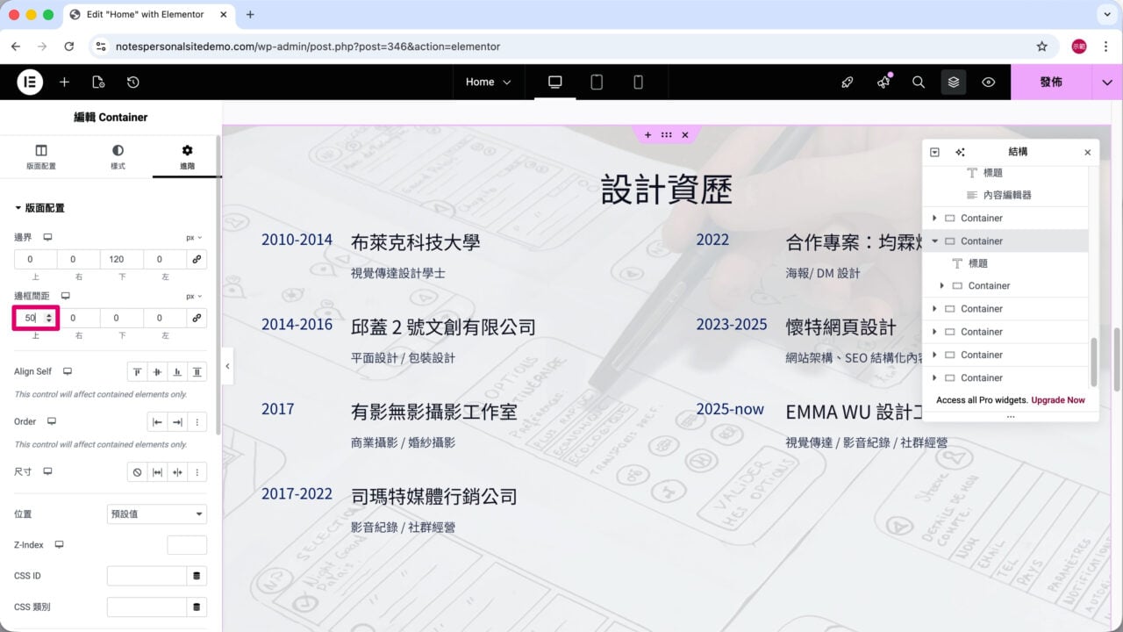Click the 邊界 bottom field showing 120

pyautogui.click(x=121, y=259)
